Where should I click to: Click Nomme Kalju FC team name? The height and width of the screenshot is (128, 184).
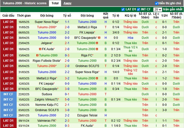pyautogui.click(x=47, y=105)
